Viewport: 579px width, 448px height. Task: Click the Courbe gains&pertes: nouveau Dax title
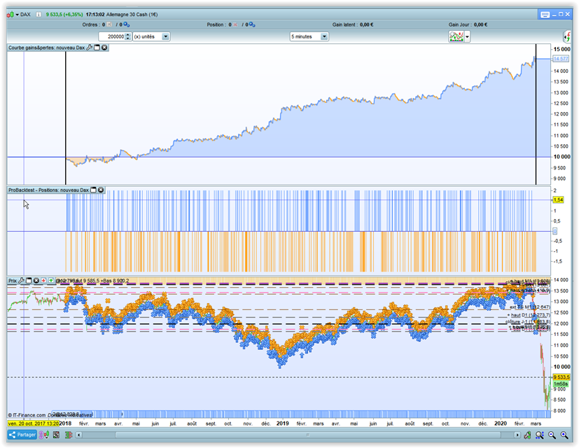[x=46, y=48]
